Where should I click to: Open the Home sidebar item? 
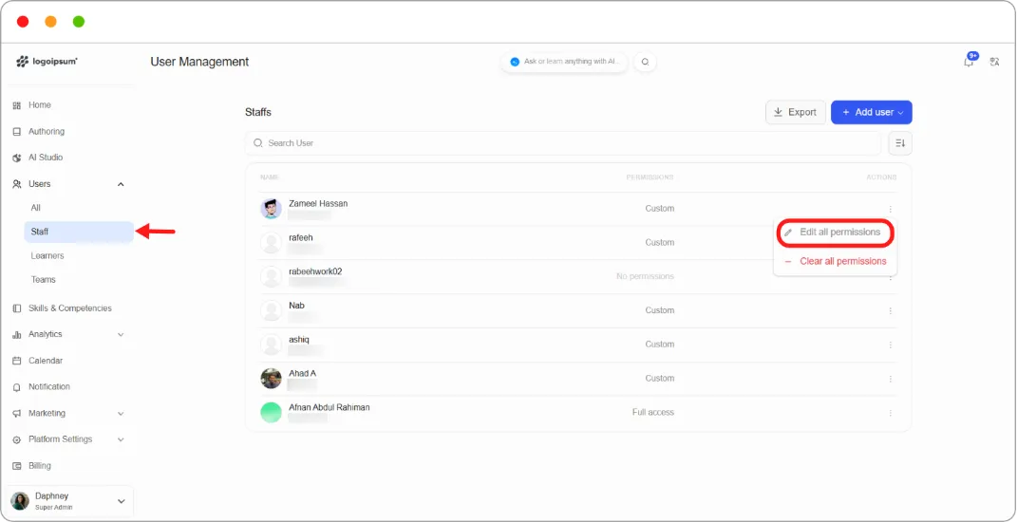pyautogui.click(x=40, y=105)
